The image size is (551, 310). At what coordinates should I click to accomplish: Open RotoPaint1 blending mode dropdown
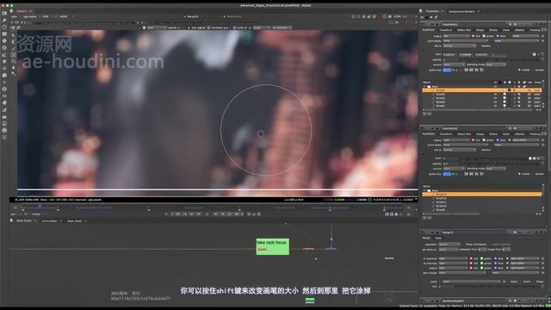(496, 65)
